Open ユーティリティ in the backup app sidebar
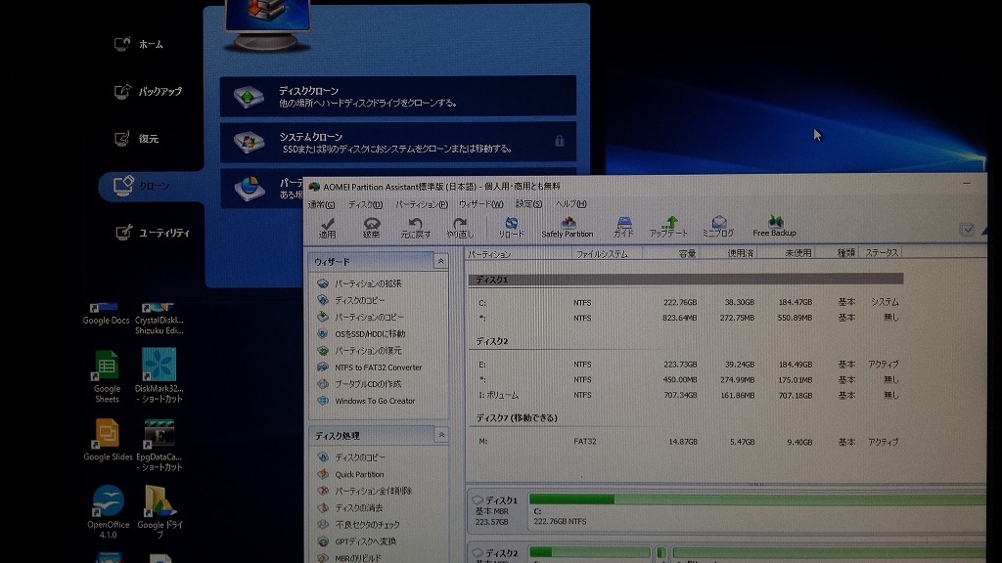Viewport: 1002px width, 563px height. coord(152,233)
